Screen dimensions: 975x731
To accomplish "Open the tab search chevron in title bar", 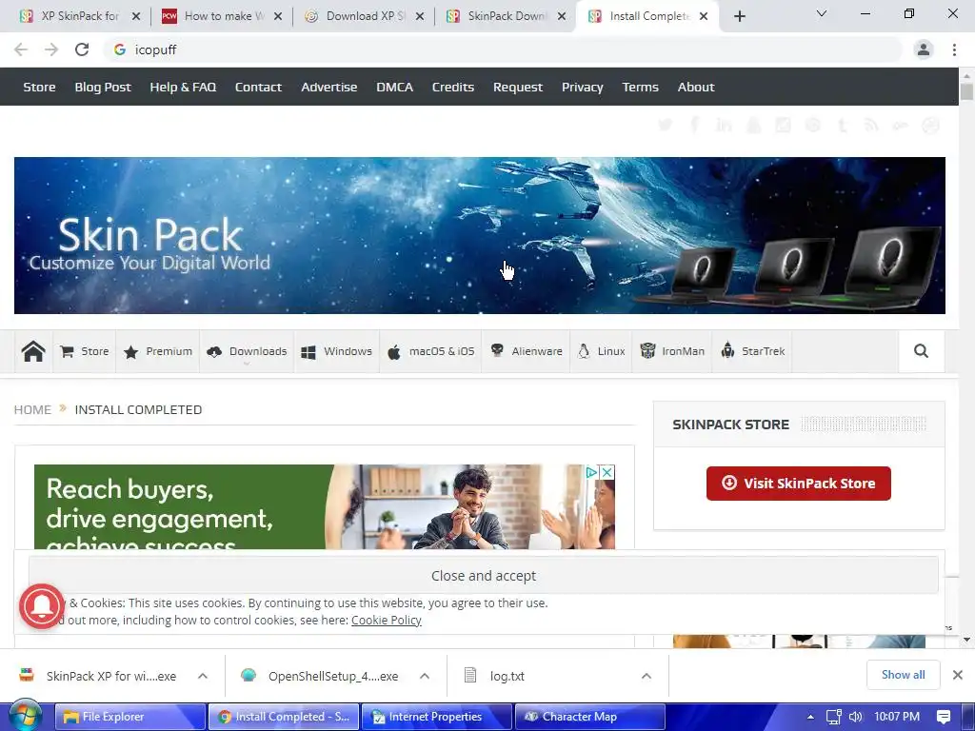I will [822, 13].
